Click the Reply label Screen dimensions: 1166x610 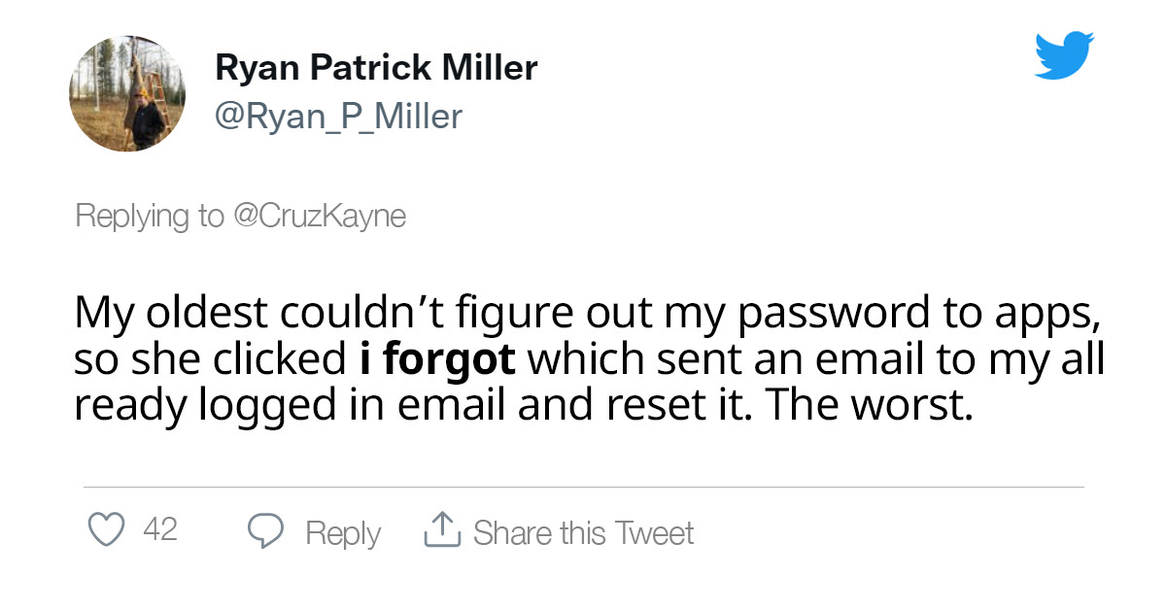pos(343,532)
